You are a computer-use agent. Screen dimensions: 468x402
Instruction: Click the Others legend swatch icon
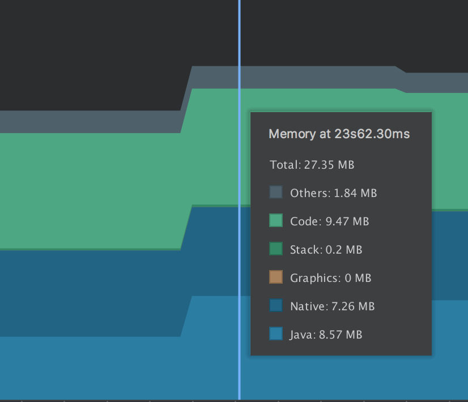pos(276,192)
